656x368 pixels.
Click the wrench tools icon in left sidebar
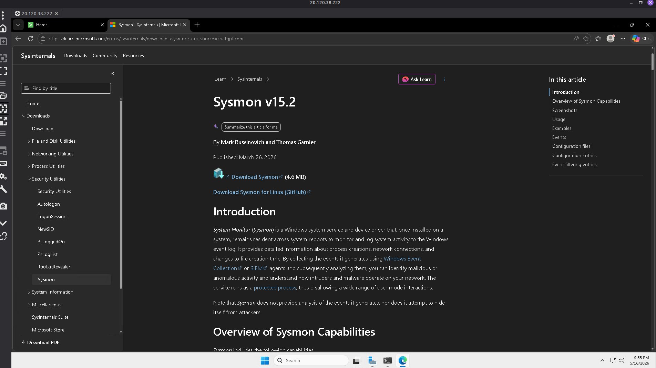coord(3,189)
